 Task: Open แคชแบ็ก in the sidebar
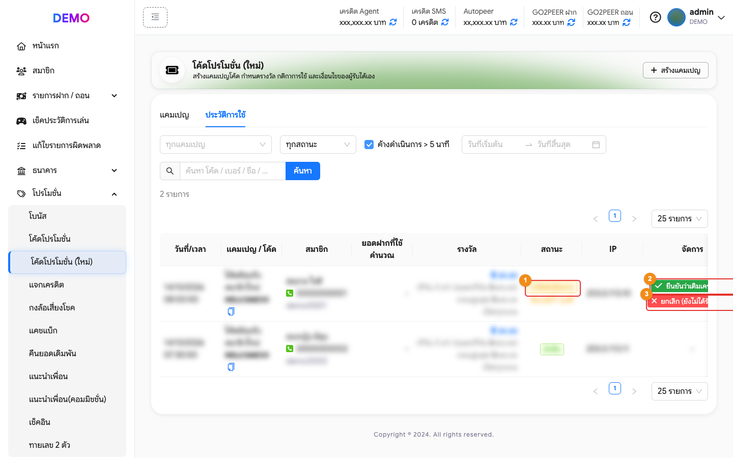pyautogui.click(x=67, y=331)
